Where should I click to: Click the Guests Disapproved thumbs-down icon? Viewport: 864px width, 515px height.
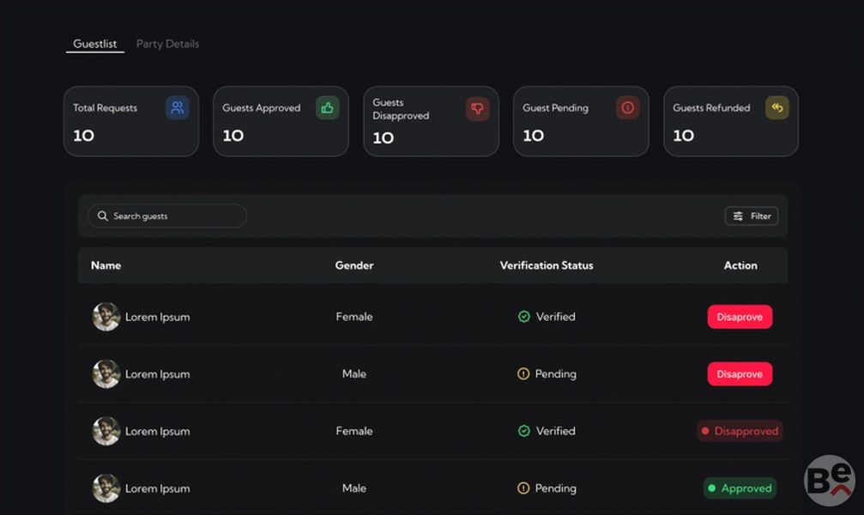477,108
